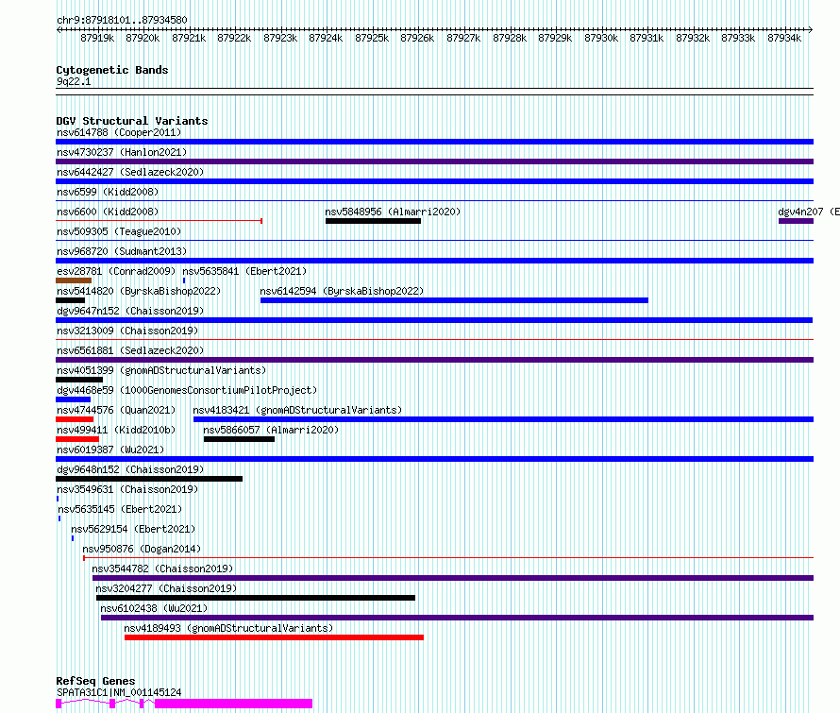Select the purple nsv3544782 (Chaisson2019) bar
This screenshot has width=840, height=713.
[x=453, y=578]
